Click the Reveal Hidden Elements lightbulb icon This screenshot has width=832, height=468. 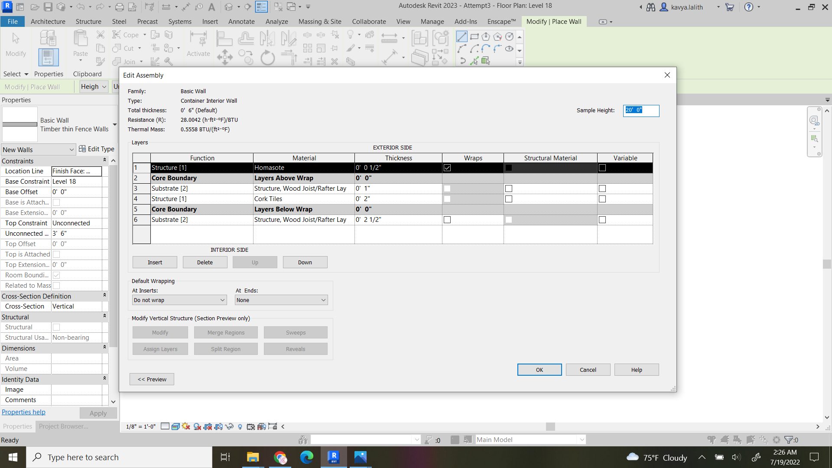point(240,426)
